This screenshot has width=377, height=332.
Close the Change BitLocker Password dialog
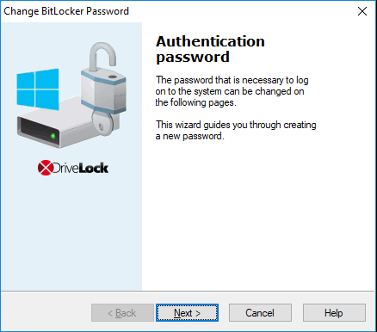(x=362, y=11)
